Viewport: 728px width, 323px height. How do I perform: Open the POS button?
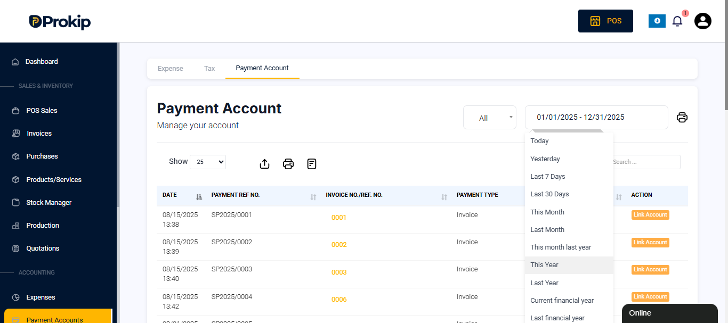pyautogui.click(x=605, y=21)
